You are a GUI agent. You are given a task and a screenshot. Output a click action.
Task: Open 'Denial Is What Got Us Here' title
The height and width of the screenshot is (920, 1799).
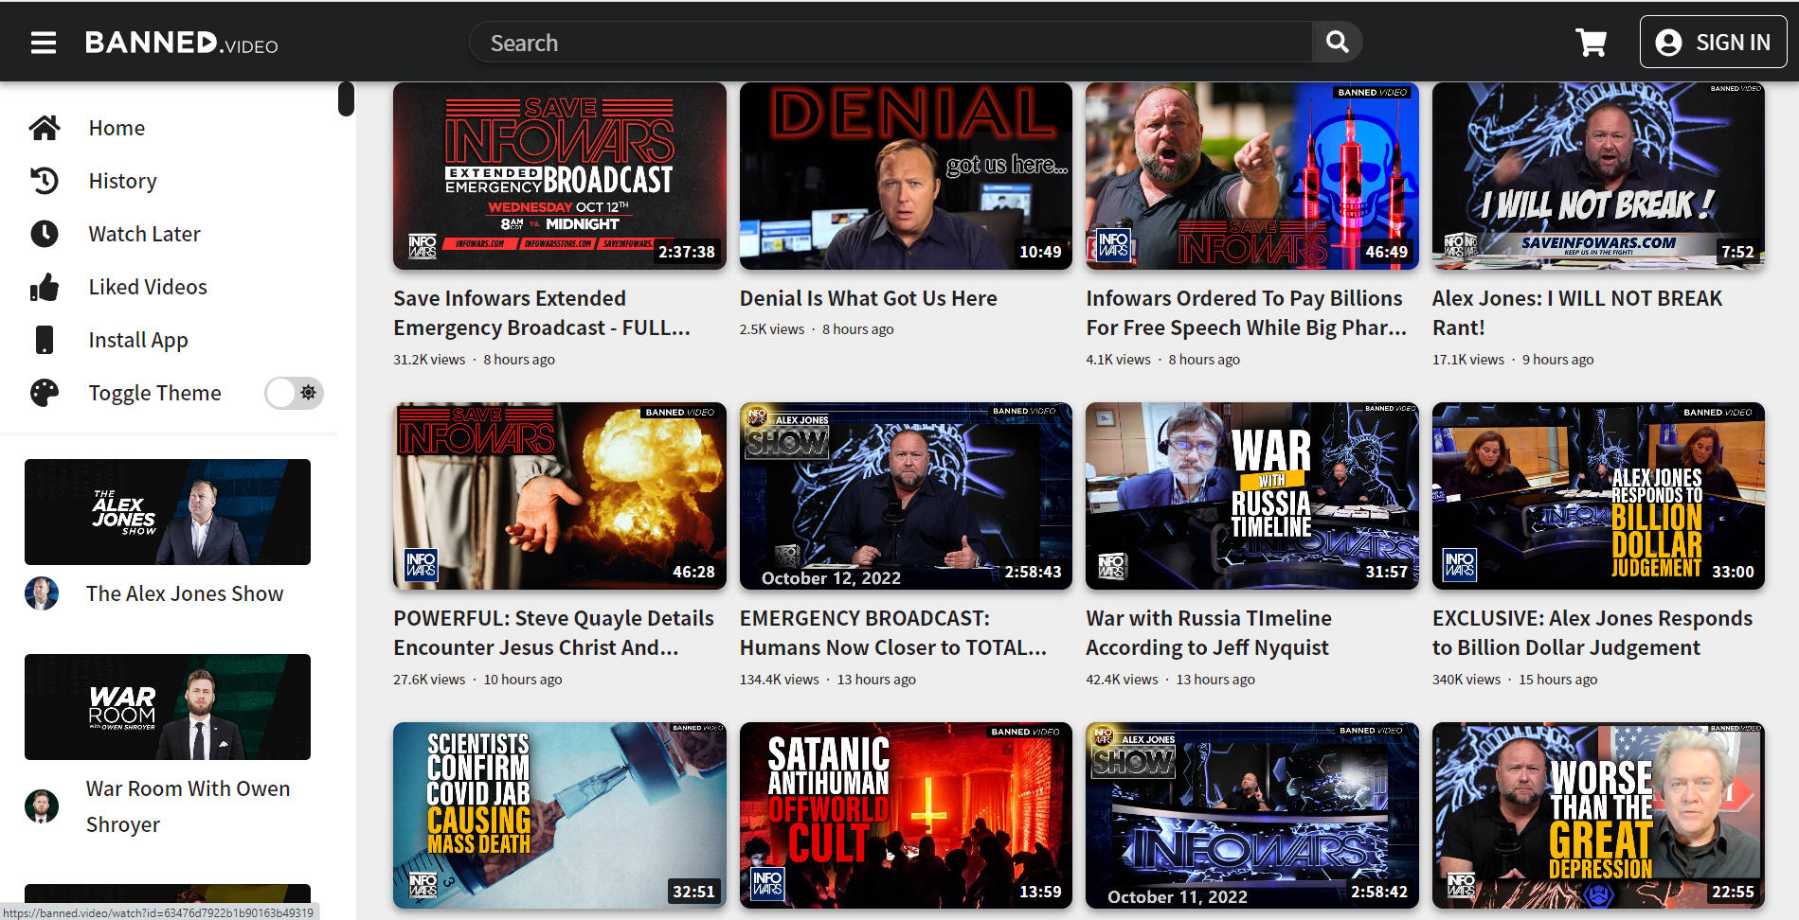pos(868,298)
